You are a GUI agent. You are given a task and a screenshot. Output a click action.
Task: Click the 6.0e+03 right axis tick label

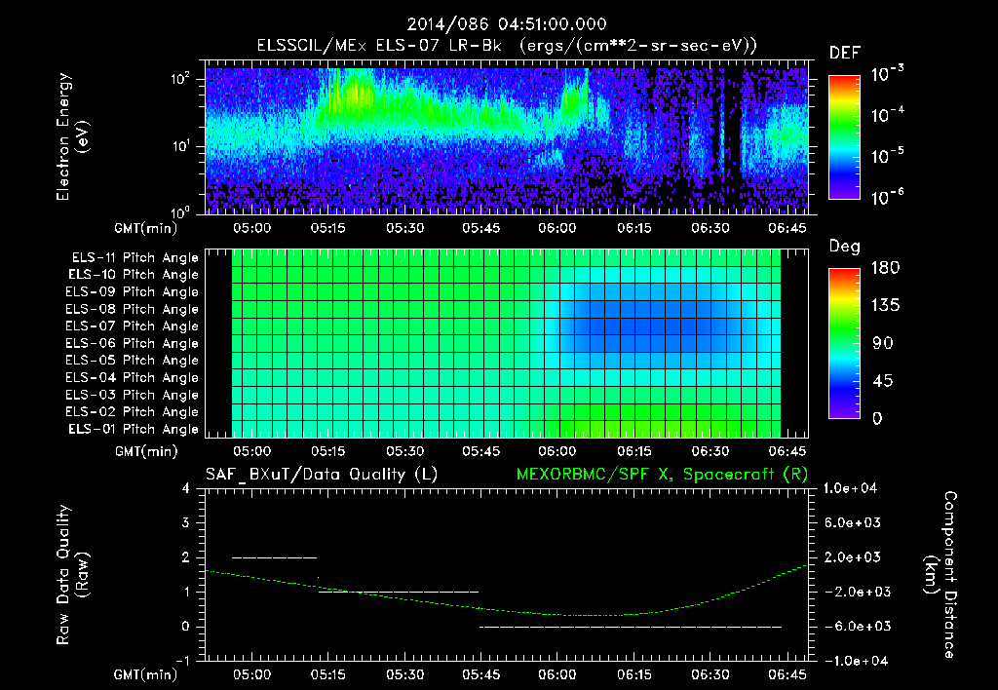point(852,522)
